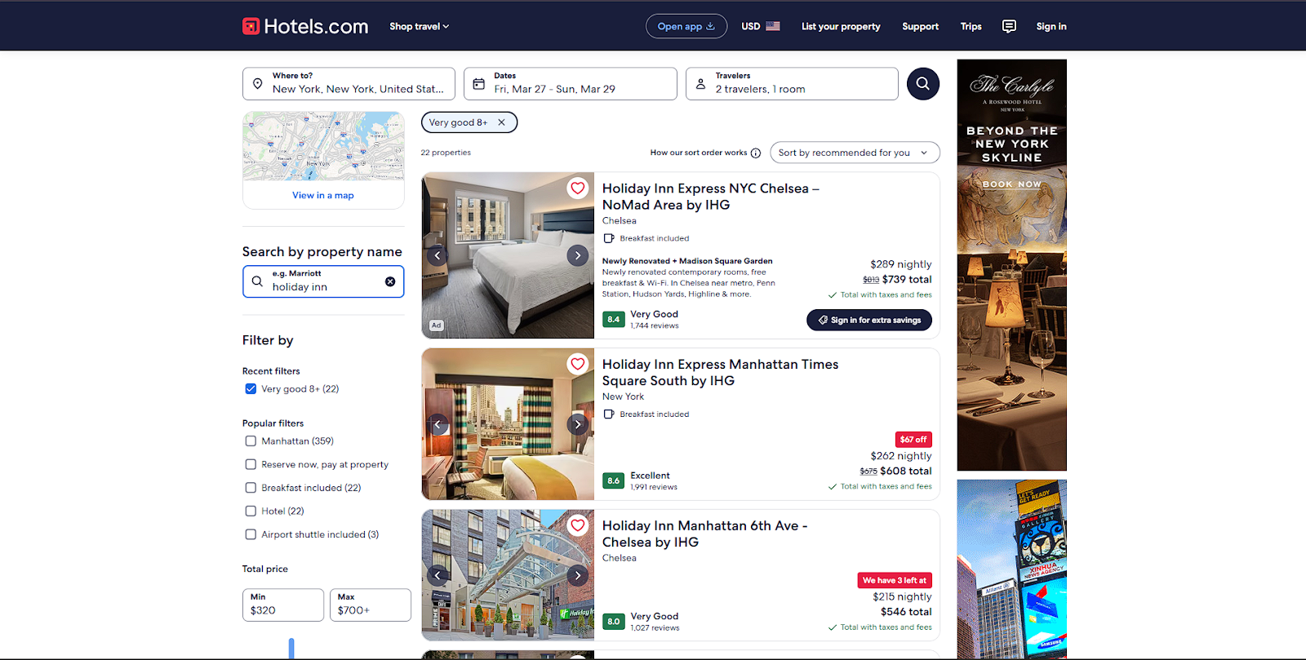Go to Trips in the header
Viewport: 1306px width, 660px height.
(x=971, y=26)
